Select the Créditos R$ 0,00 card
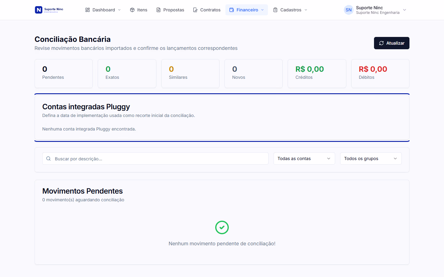The image size is (444, 277). (317, 74)
